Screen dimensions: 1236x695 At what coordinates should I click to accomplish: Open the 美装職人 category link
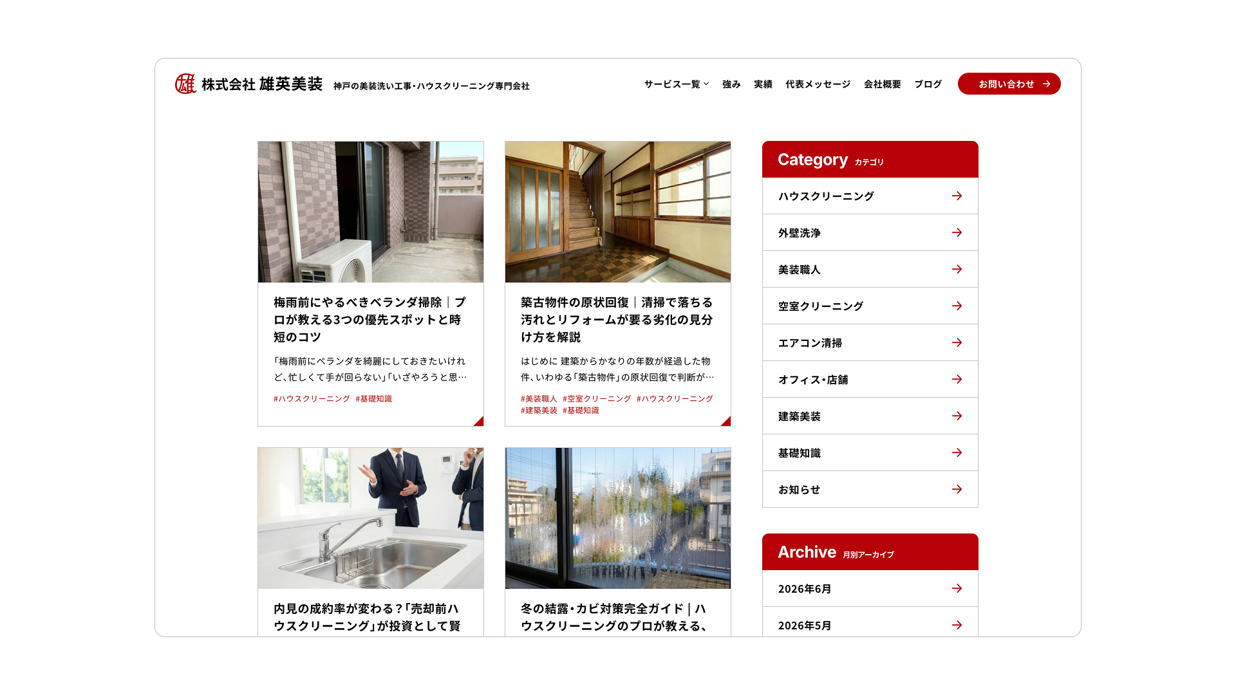pos(870,269)
